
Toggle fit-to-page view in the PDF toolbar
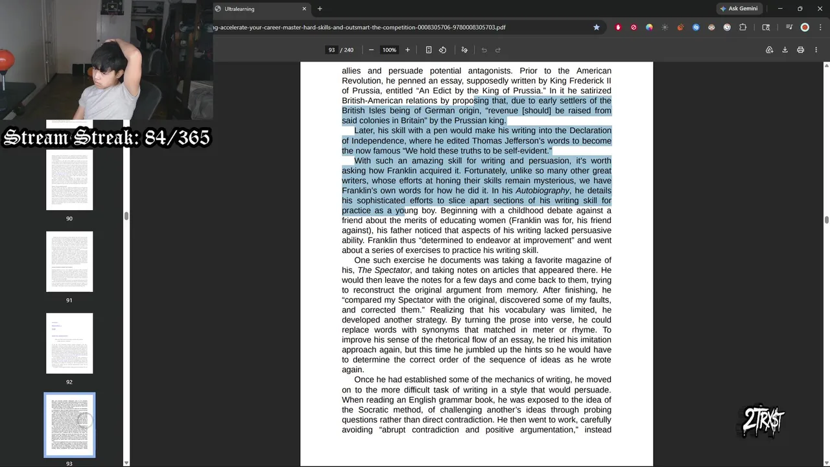[429, 50]
